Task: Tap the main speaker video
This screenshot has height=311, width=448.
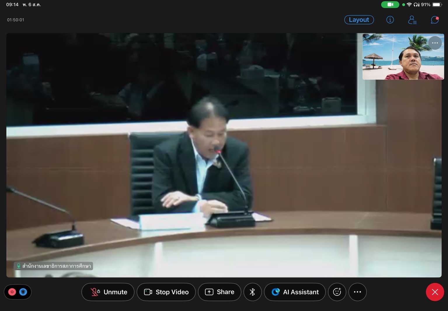Action: pos(224,155)
